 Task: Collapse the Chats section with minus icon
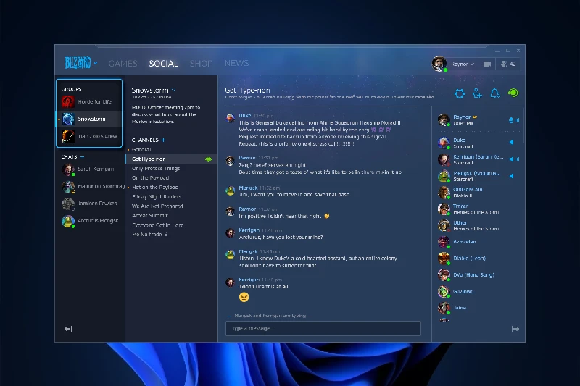83,156
